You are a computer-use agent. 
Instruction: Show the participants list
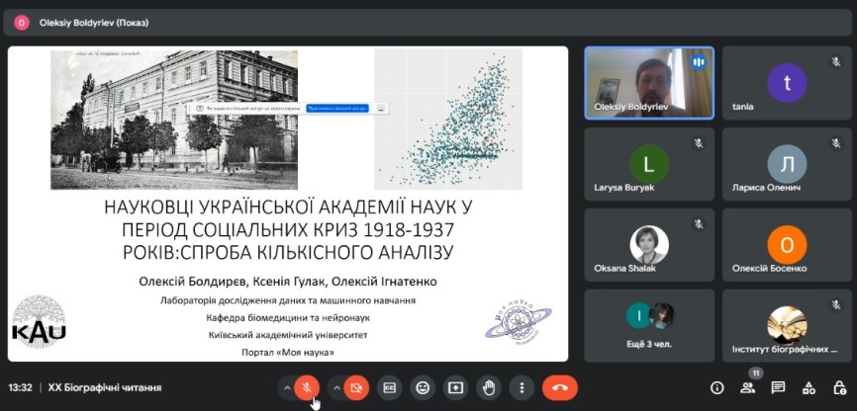pyautogui.click(x=748, y=387)
